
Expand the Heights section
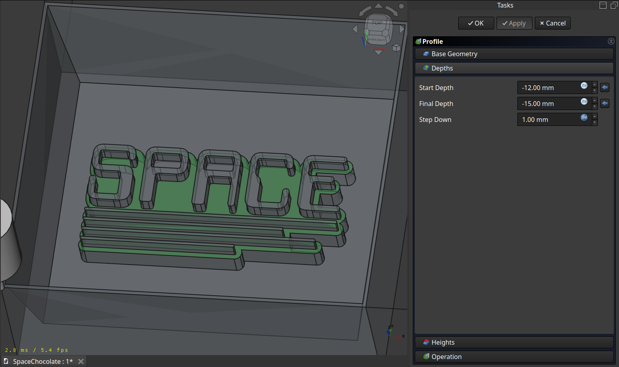tap(514, 342)
